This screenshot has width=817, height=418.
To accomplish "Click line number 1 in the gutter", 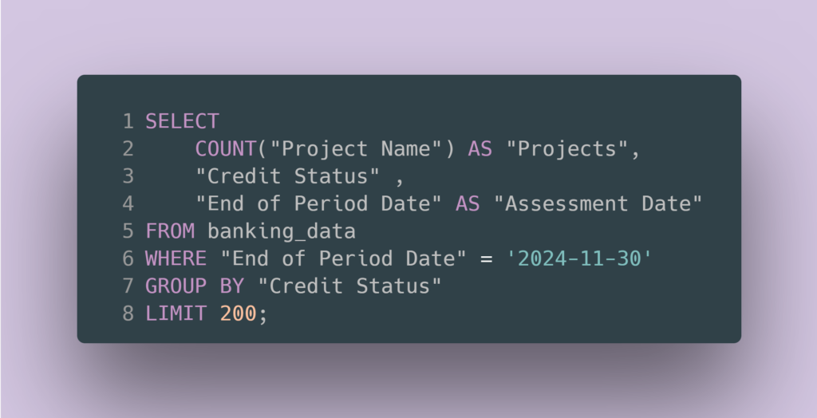I will tap(128, 121).
